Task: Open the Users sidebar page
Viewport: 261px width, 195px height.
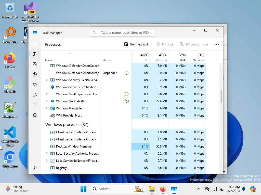Action: pyautogui.click(x=35, y=95)
